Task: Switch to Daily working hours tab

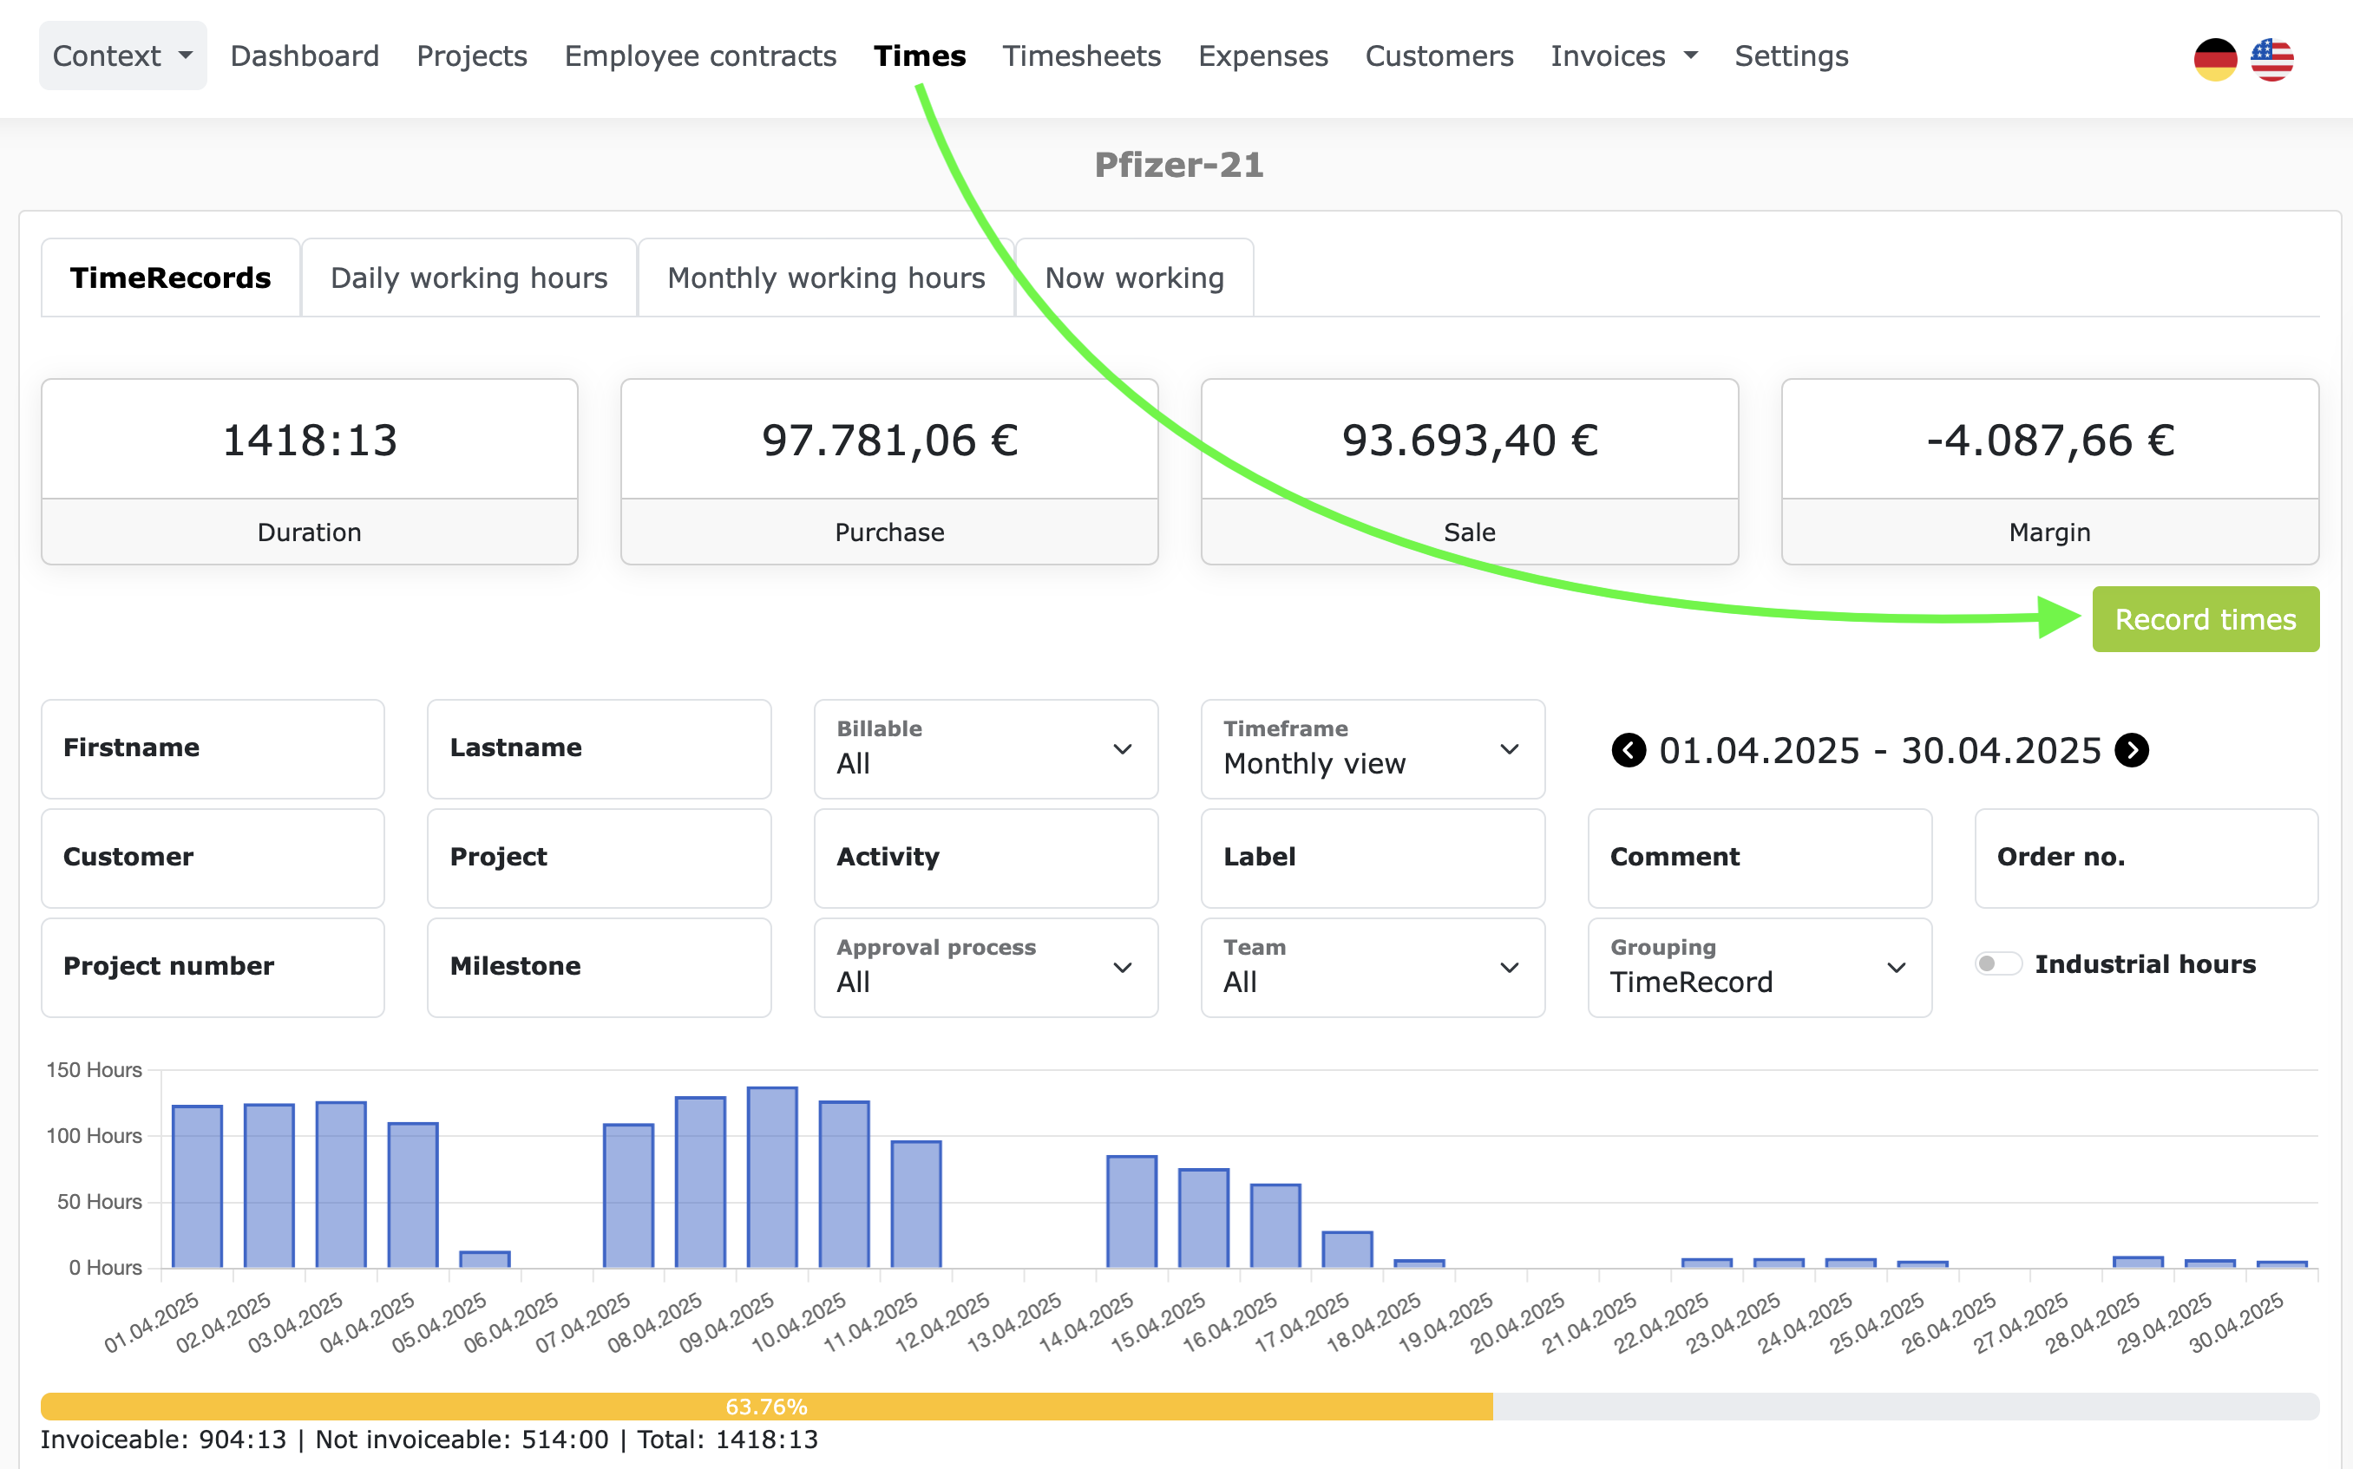Action: pyautogui.click(x=469, y=277)
